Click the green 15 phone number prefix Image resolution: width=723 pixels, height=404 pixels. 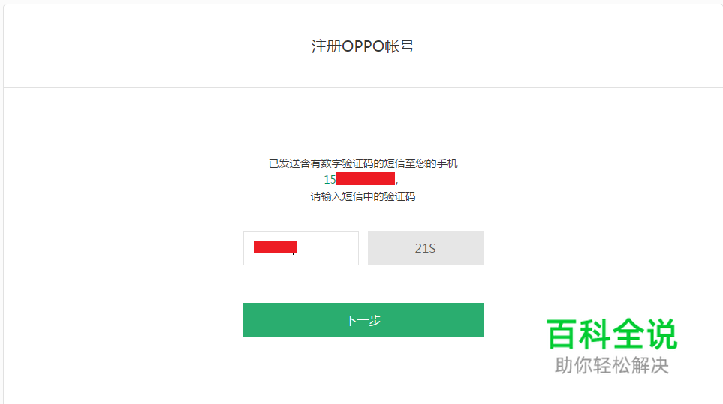point(330,180)
